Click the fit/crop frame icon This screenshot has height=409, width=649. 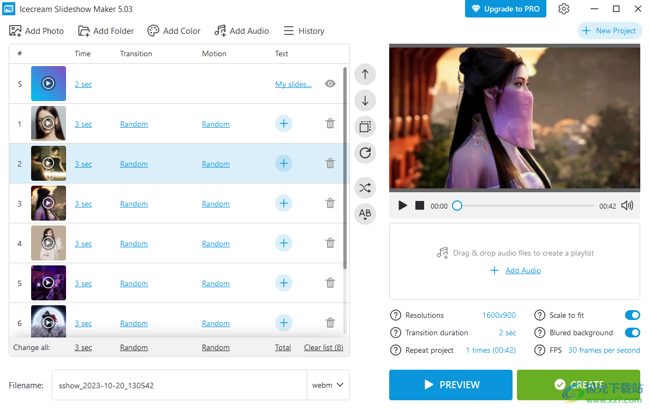tap(365, 127)
